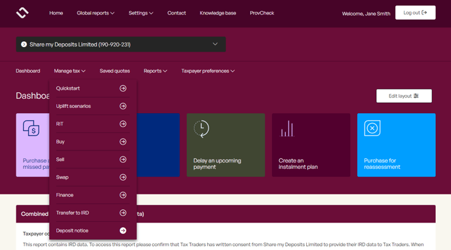Expand the Global reports menu
This screenshot has height=250, width=451.
click(96, 13)
